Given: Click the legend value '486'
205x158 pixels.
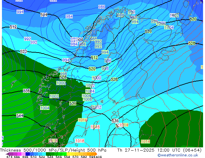Looking at the screenshot, I should coord(16,157).
